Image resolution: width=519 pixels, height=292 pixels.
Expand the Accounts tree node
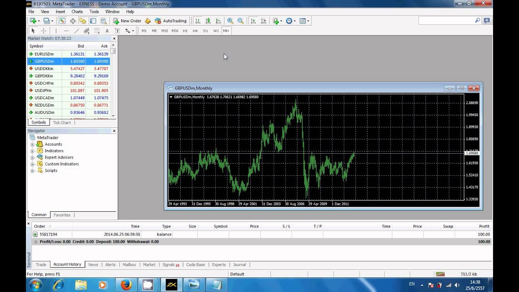(x=32, y=144)
